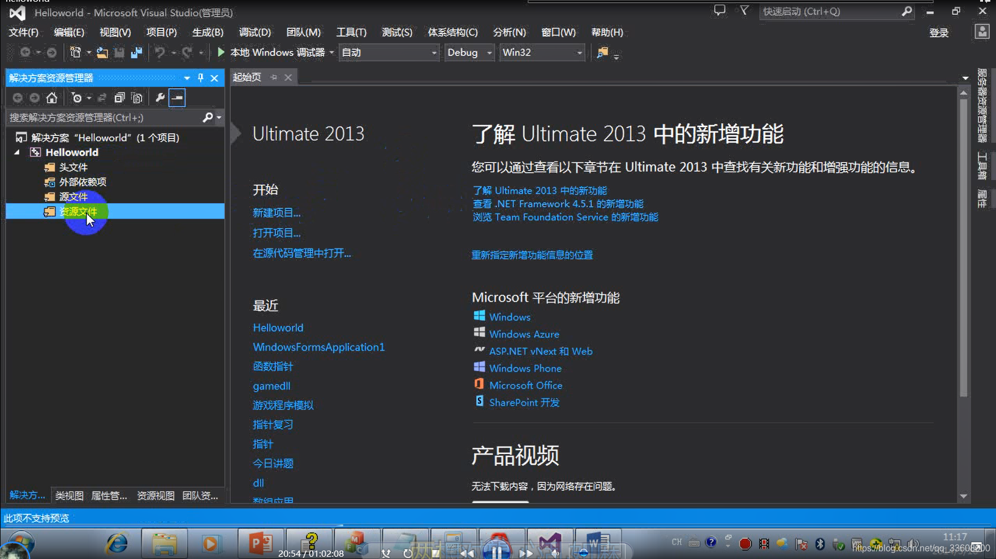Toggle Show All Files in Solution Explorer

[x=136, y=98]
